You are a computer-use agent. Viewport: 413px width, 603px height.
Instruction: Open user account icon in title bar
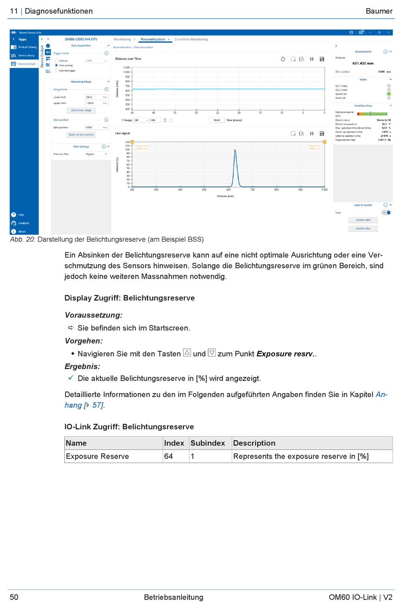point(351,33)
